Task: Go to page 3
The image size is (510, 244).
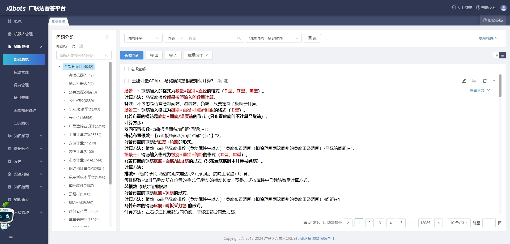Action: pyautogui.click(x=380, y=223)
